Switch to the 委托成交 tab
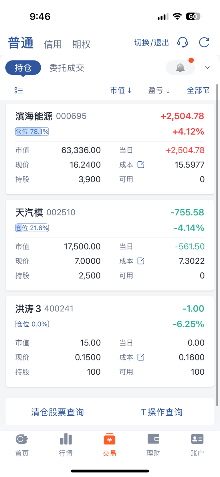This screenshot has height=477, width=220. (67, 68)
